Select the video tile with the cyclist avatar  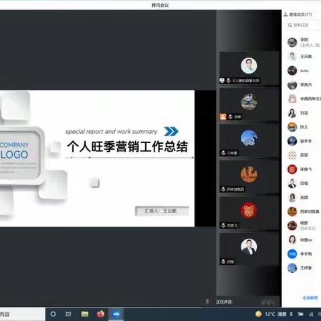249,104
